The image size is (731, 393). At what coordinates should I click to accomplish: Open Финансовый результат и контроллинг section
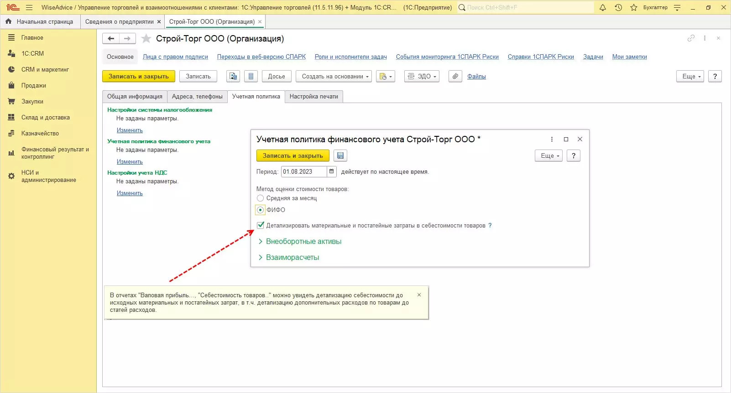coord(48,153)
